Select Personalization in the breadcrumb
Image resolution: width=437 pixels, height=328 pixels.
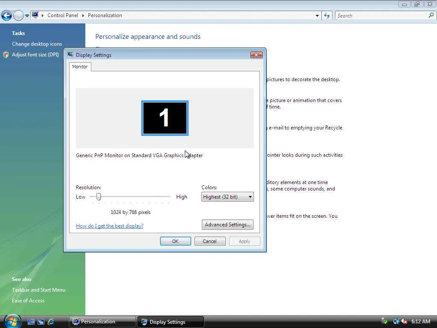[105, 15]
